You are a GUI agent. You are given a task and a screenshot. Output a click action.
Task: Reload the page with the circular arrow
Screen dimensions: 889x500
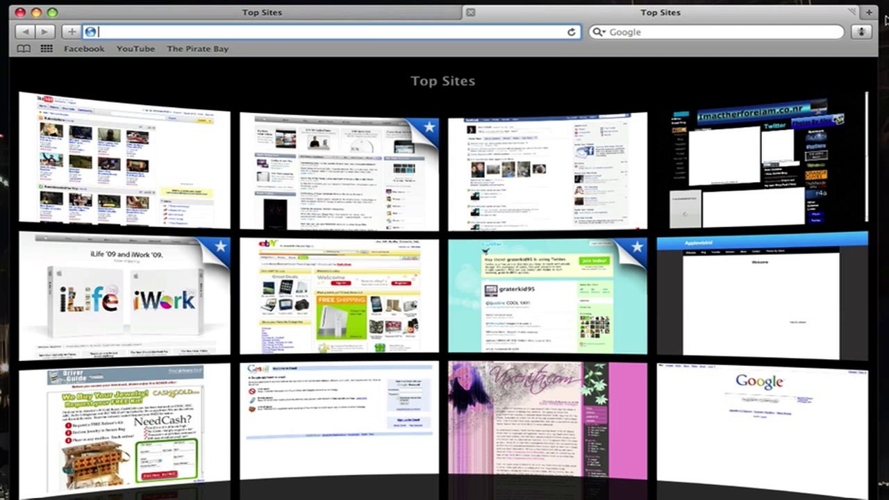tap(572, 32)
